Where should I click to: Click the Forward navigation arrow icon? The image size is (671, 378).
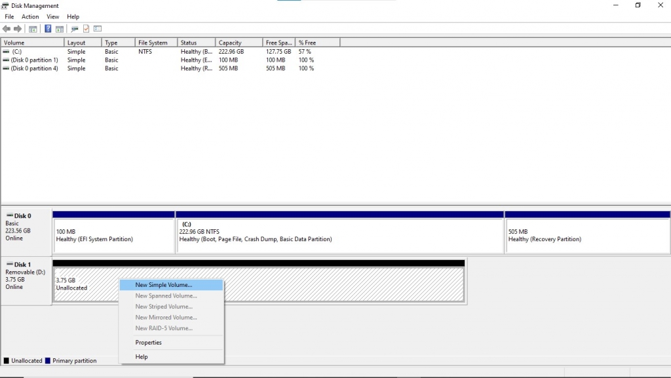click(x=17, y=28)
